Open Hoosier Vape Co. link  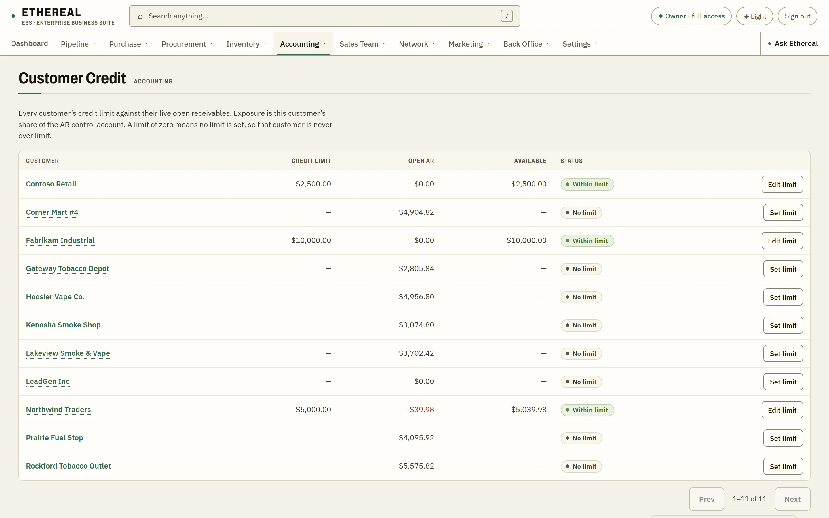click(x=55, y=297)
